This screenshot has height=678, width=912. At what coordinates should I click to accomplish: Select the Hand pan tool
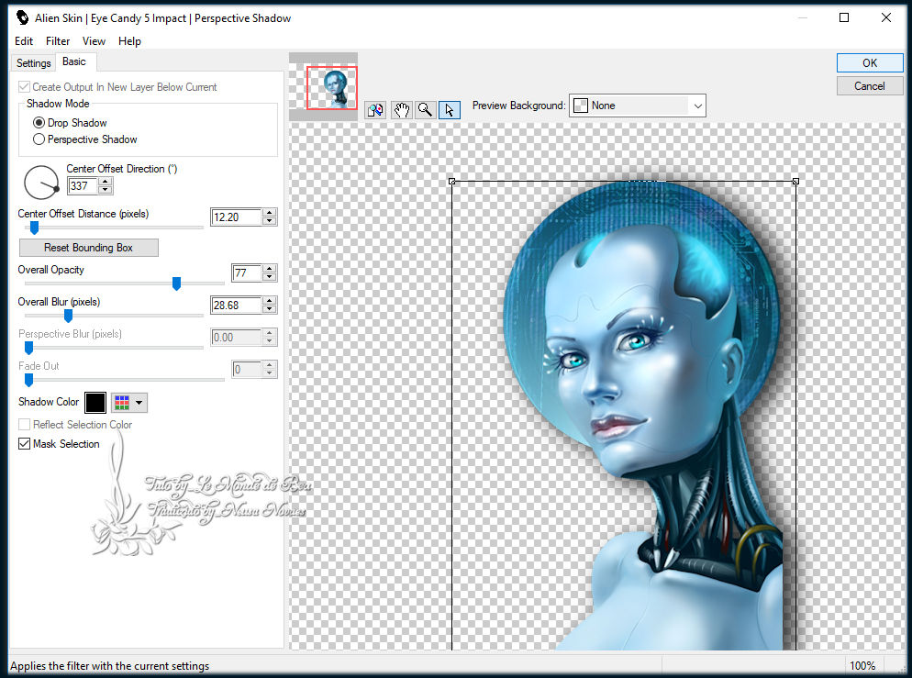401,109
